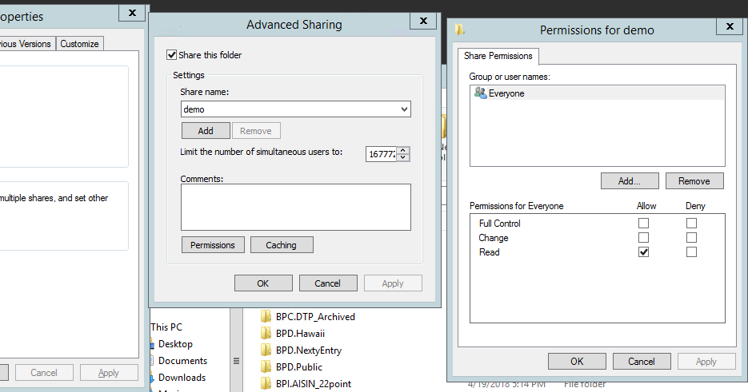Tick the Deny checkbox for Change

click(x=691, y=238)
